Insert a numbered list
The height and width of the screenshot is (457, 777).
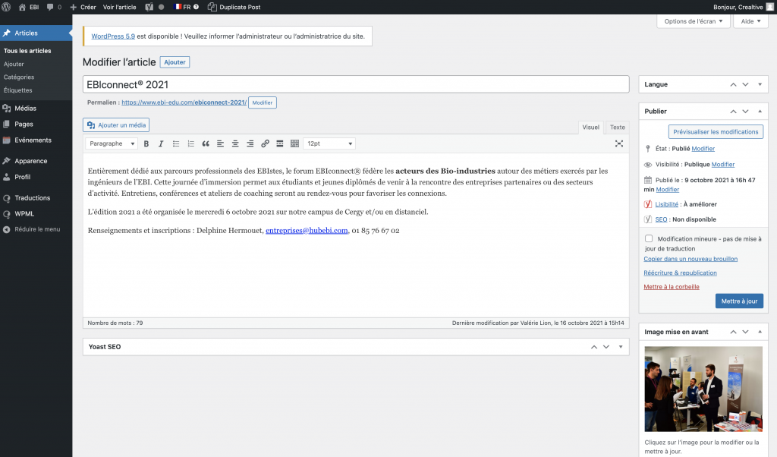[x=190, y=143]
